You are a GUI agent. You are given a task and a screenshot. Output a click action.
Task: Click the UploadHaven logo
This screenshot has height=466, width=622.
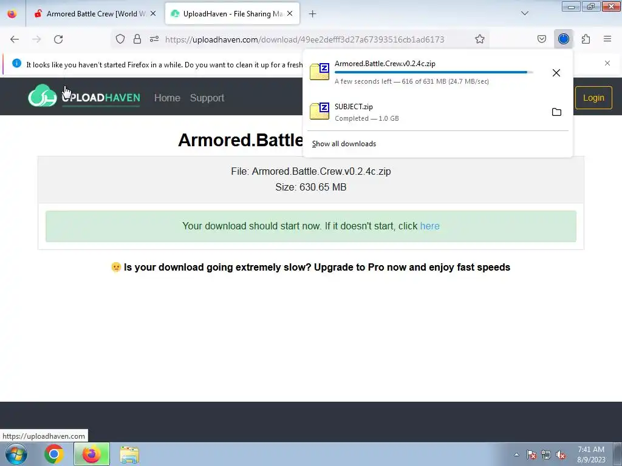tap(84, 96)
